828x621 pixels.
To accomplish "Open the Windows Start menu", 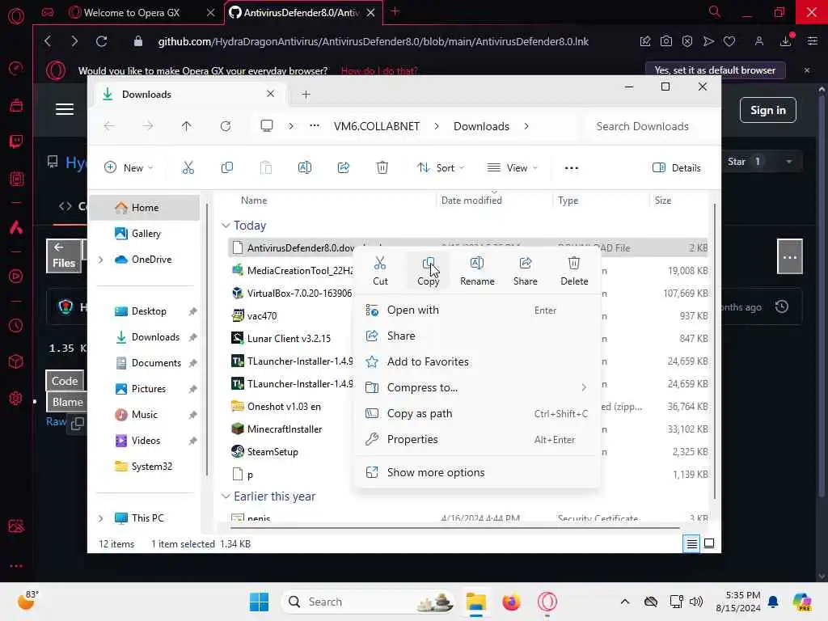I will [x=259, y=602].
